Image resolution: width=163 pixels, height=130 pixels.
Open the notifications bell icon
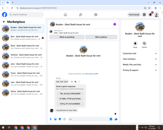(150, 15)
